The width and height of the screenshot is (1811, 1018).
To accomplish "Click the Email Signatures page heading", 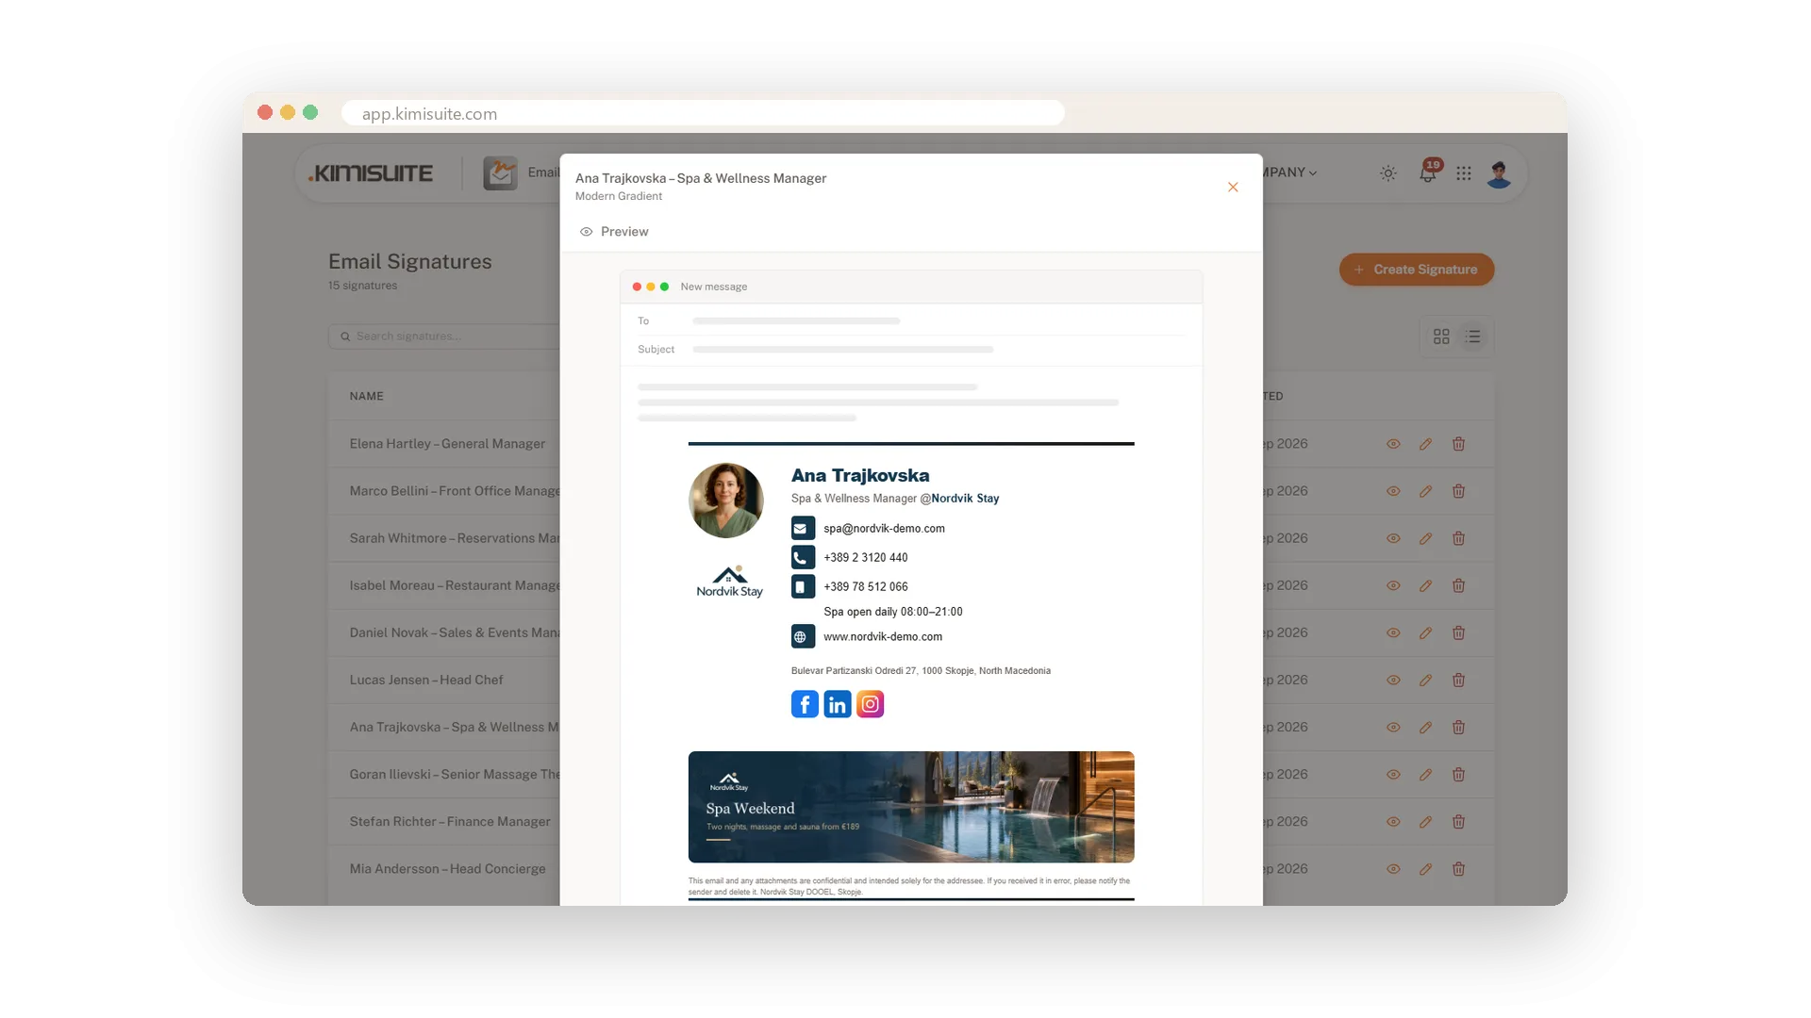I will [410, 262].
